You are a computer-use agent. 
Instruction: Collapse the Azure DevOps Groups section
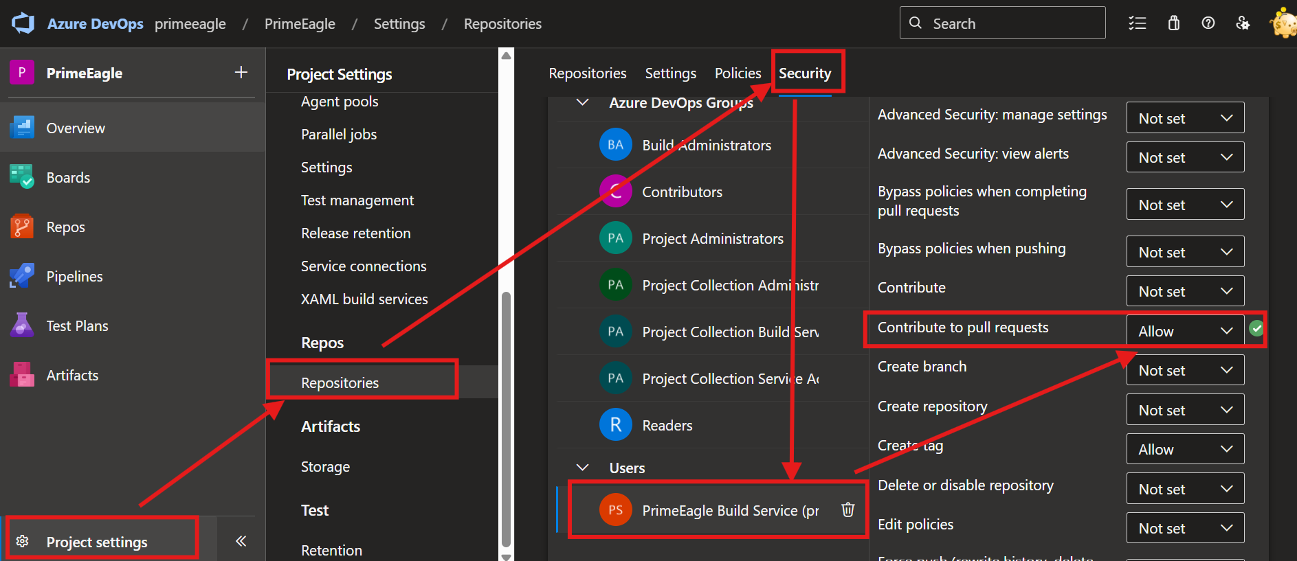coord(582,102)
